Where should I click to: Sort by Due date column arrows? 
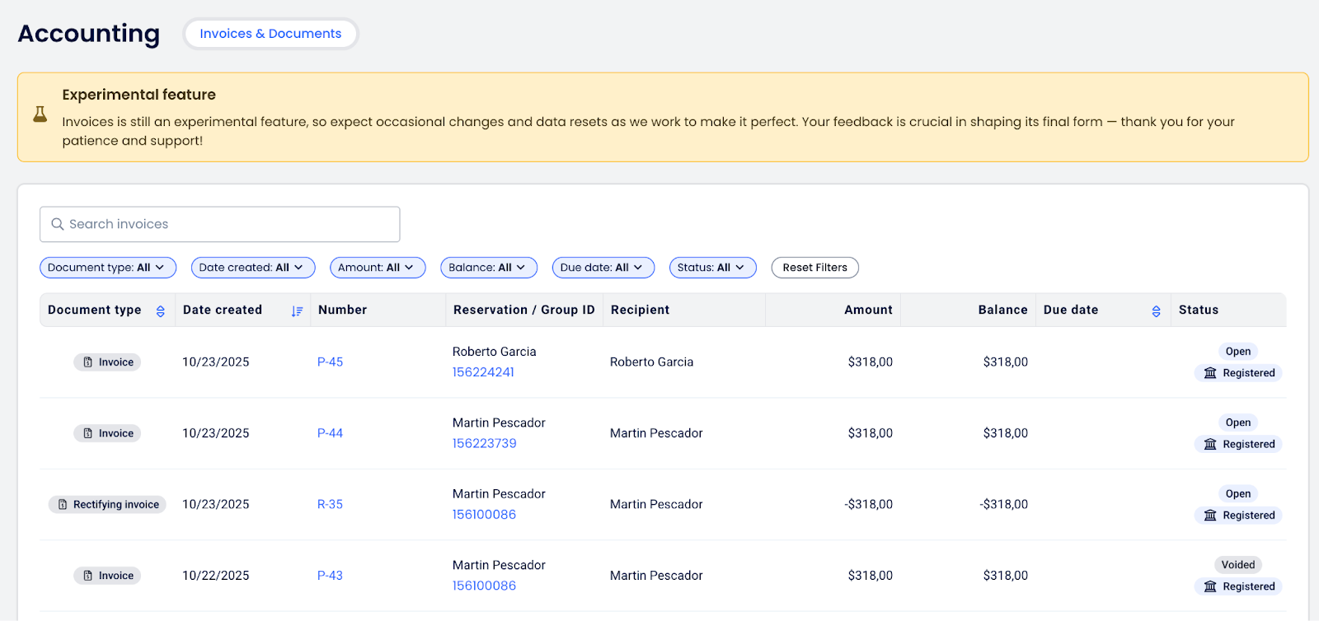(1156, 310)
